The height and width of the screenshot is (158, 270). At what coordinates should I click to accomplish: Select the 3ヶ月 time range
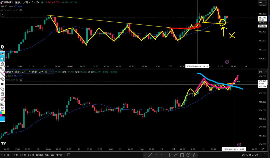(x=23, y=155)
